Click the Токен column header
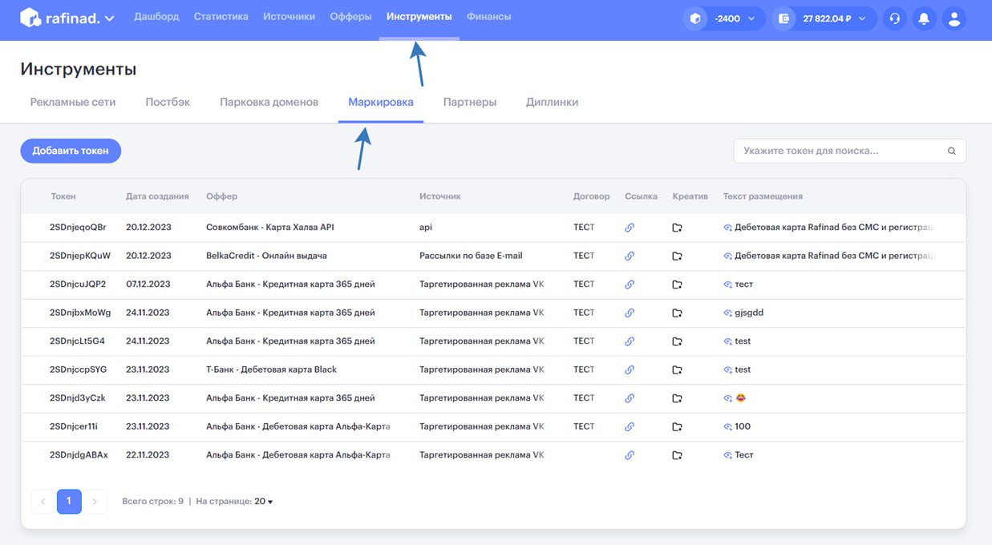This screenshot has height=545, width=992. click(x=63, y=196)
